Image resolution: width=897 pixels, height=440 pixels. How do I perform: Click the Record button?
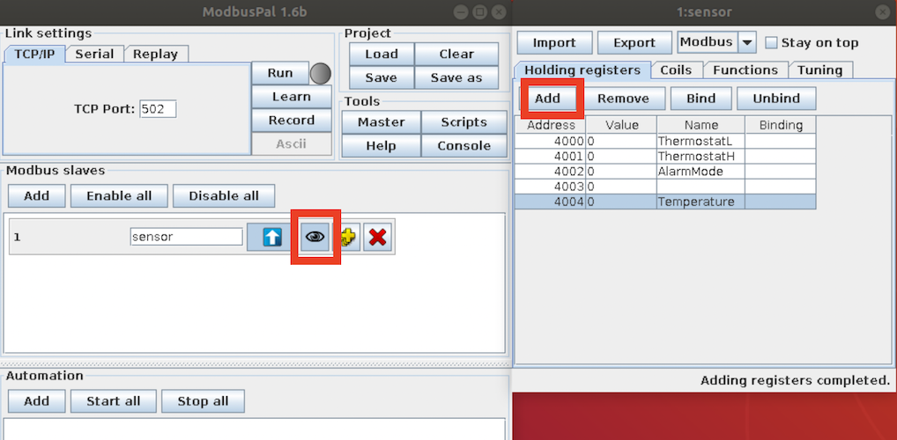pos(292,121)
